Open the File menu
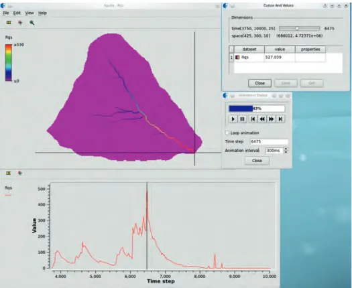The width and height of the screenshot is (352, 288). tap(5, 13)
